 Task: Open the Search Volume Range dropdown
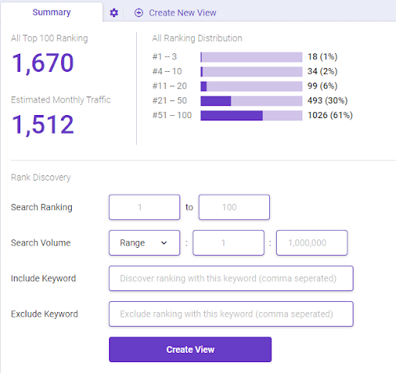145,242
